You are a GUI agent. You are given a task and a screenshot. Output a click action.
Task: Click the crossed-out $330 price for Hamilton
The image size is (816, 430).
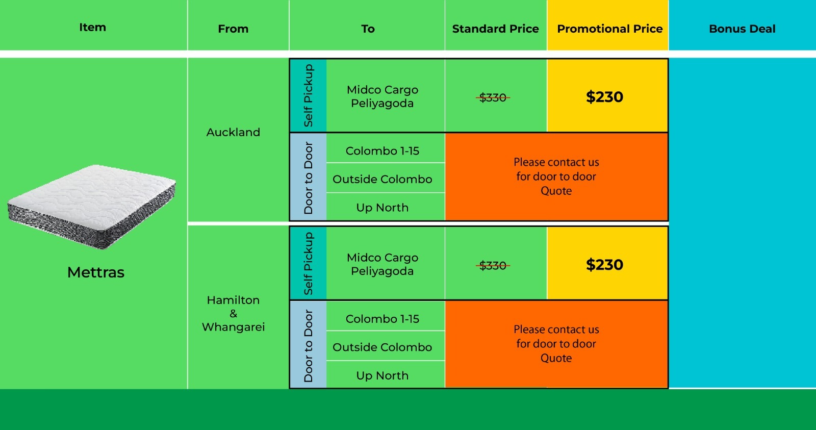pos(493,265)
